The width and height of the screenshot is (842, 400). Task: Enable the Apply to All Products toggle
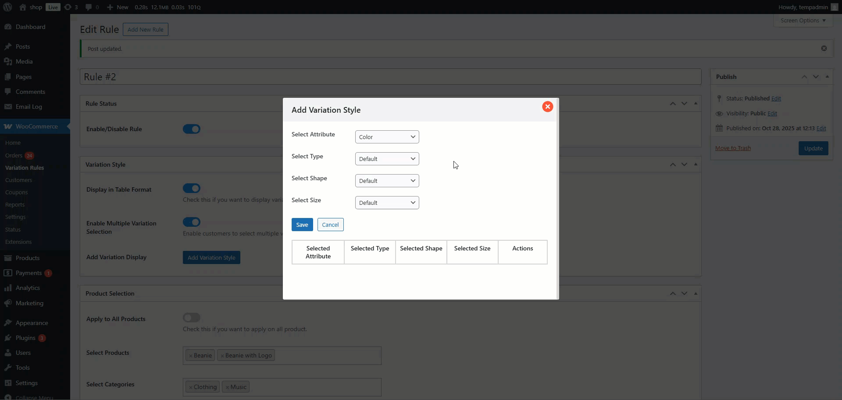(x=192, y=318)
